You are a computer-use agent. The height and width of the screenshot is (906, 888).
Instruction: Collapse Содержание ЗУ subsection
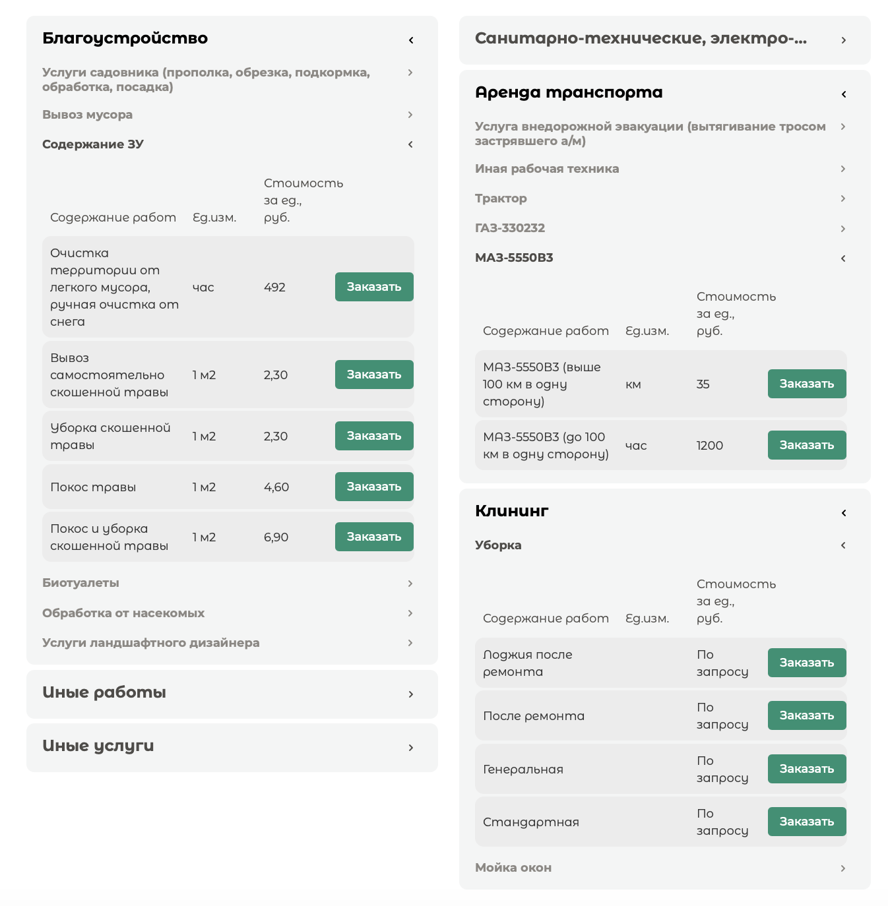coord(410,144)
